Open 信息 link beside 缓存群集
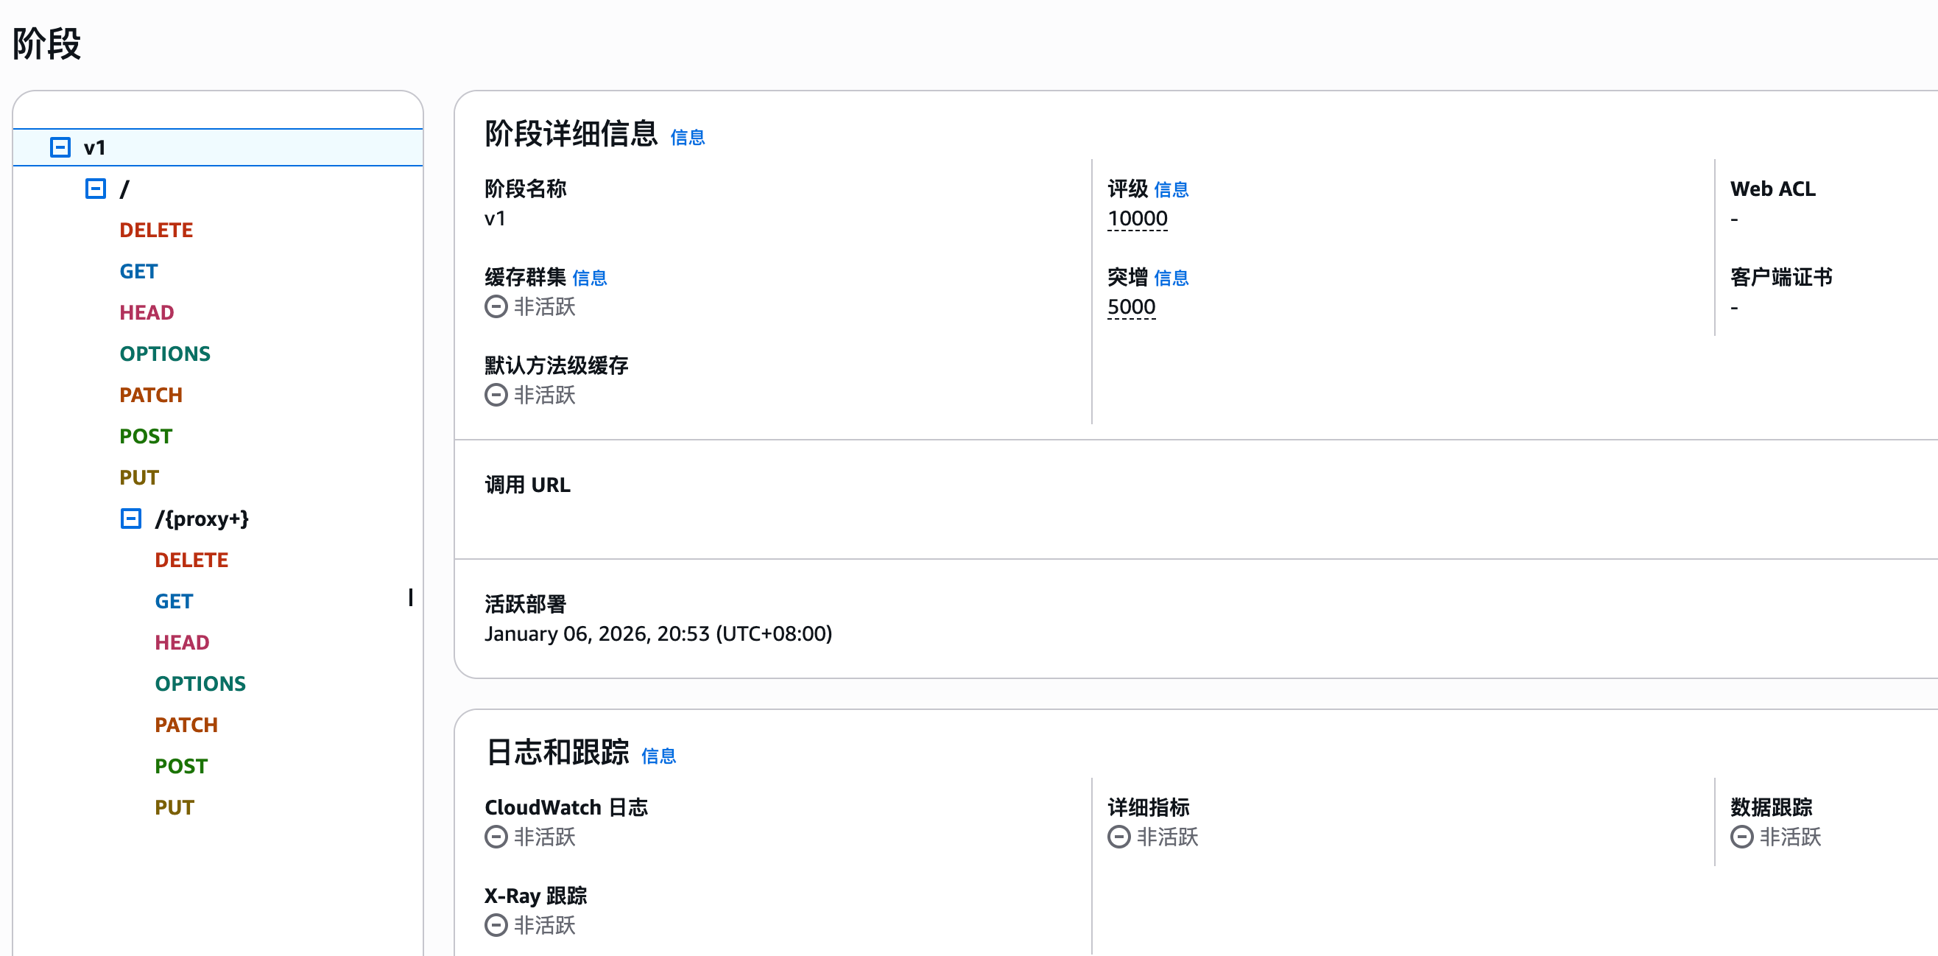Viewport: 1938px width, 956px height. coord(589,278)
